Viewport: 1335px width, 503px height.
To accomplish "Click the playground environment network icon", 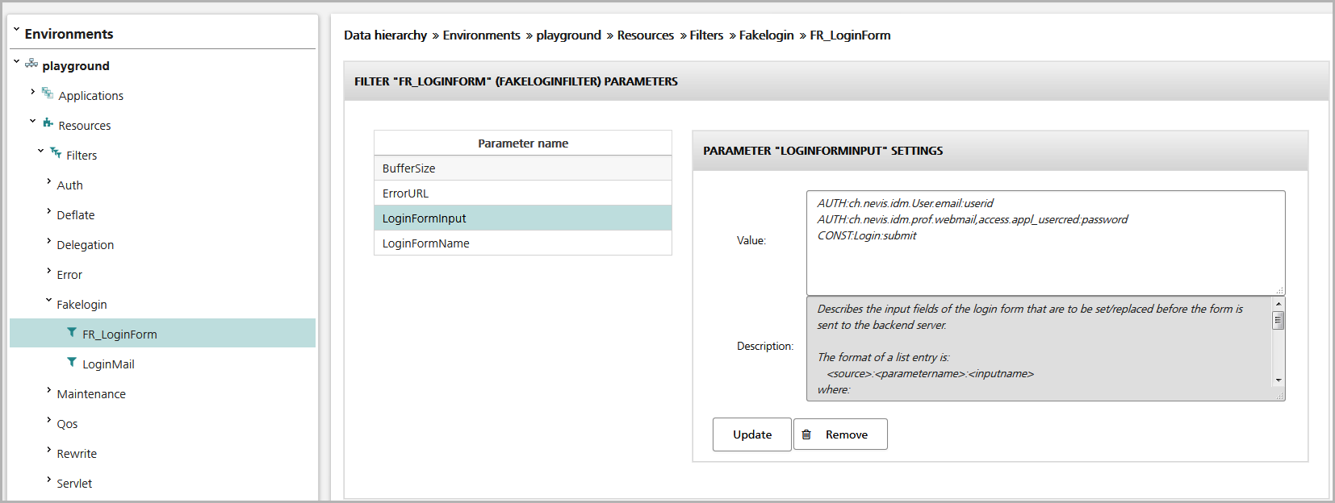I will click(31, 63).
